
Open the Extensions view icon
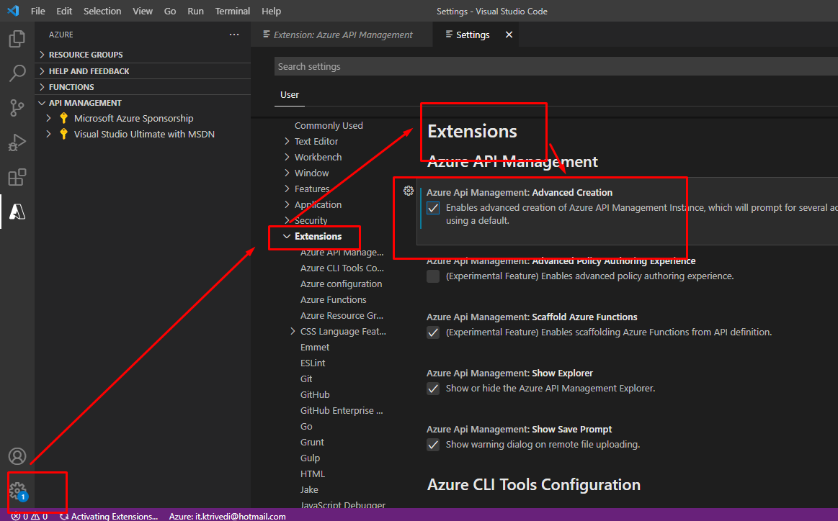[17, 177]
